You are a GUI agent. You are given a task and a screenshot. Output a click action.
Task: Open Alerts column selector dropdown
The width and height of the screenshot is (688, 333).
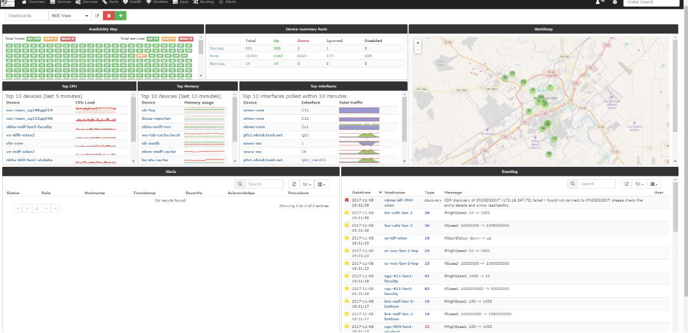[x=322, y=184]
